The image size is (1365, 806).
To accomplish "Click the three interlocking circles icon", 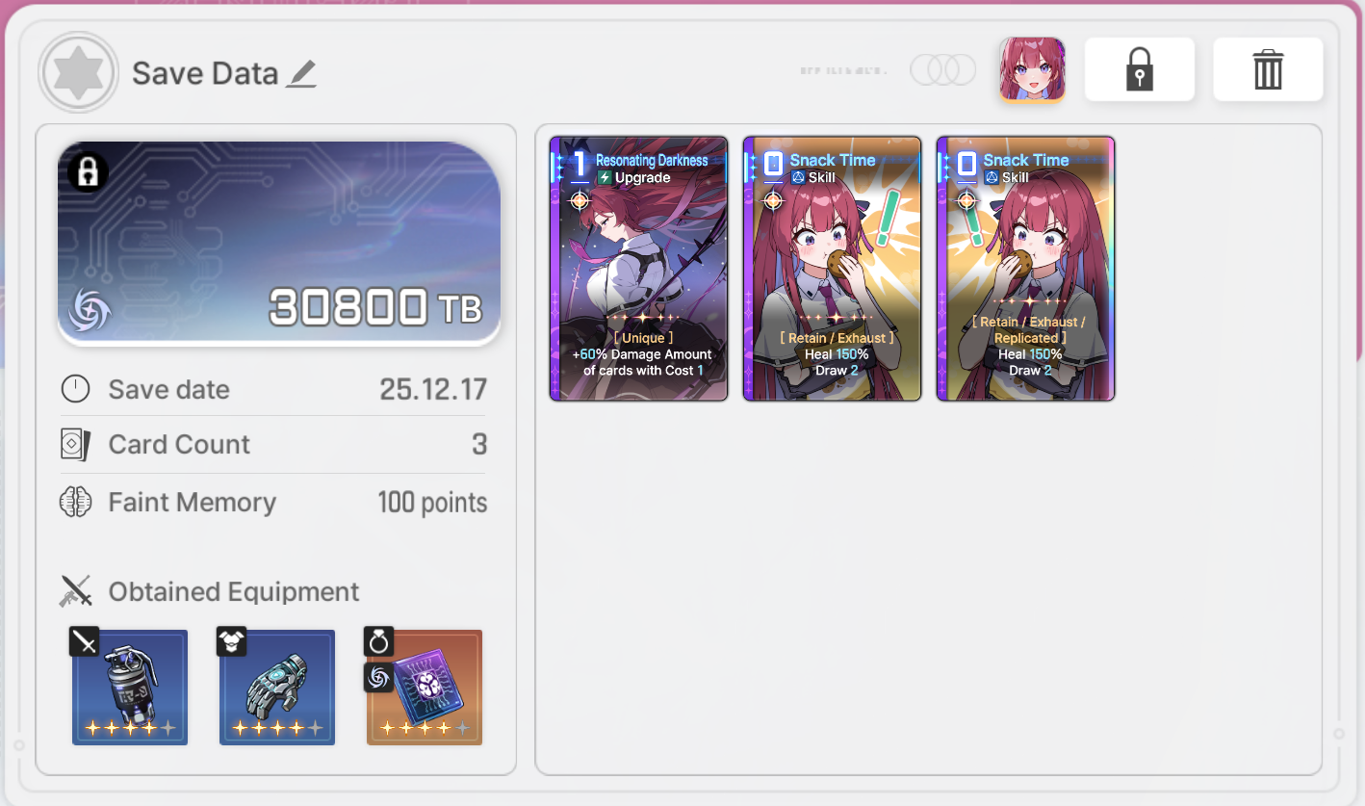I will 943,69.
